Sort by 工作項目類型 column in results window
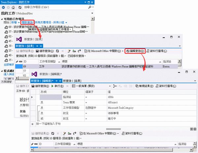This screenshot has width=198, height=153. [50, 61]
